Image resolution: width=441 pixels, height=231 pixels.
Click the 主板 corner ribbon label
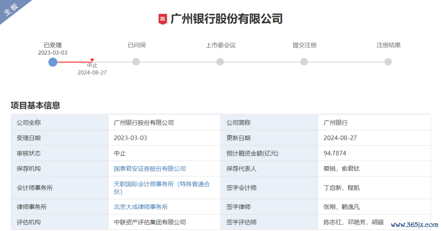[11, 9]
